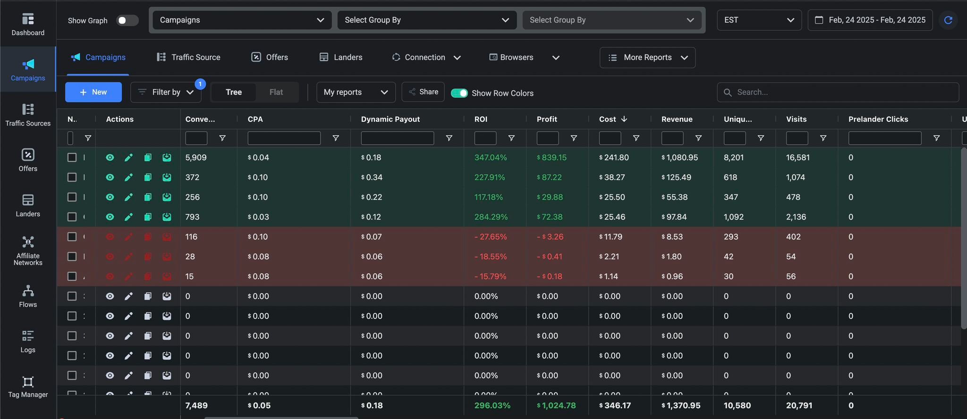Click the Share button
The image size is (967, 419).
(x=423, y=92)
